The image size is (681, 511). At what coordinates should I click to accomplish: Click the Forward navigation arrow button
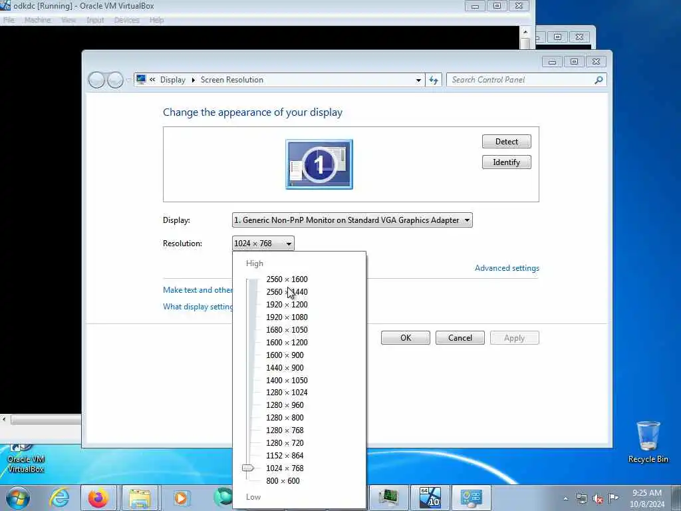tap(115, 80)
